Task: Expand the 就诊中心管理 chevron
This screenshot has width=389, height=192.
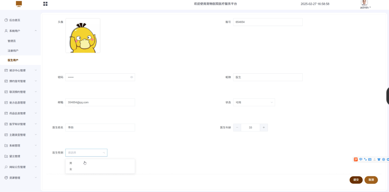Action: (36, 71)
